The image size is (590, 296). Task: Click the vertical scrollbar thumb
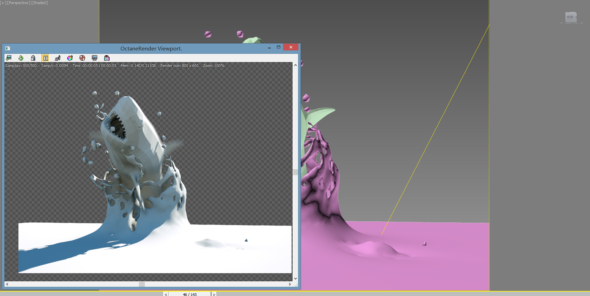296,172
